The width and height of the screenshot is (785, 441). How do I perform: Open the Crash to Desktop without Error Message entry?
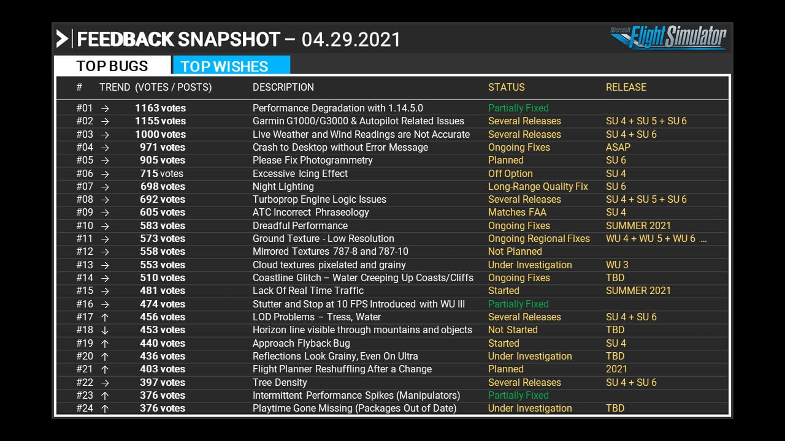[x=340, y=148]
